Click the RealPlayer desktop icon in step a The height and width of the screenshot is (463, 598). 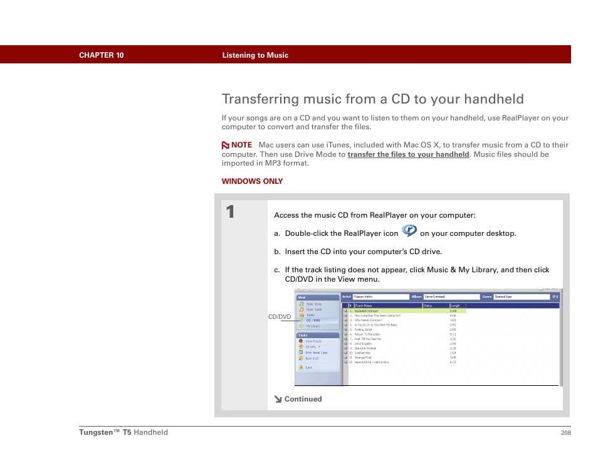coord(409,231)
